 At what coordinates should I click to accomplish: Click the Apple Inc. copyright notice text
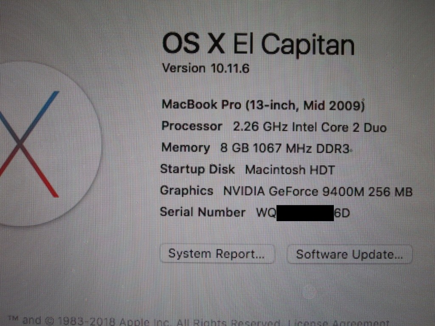[146, 322]
